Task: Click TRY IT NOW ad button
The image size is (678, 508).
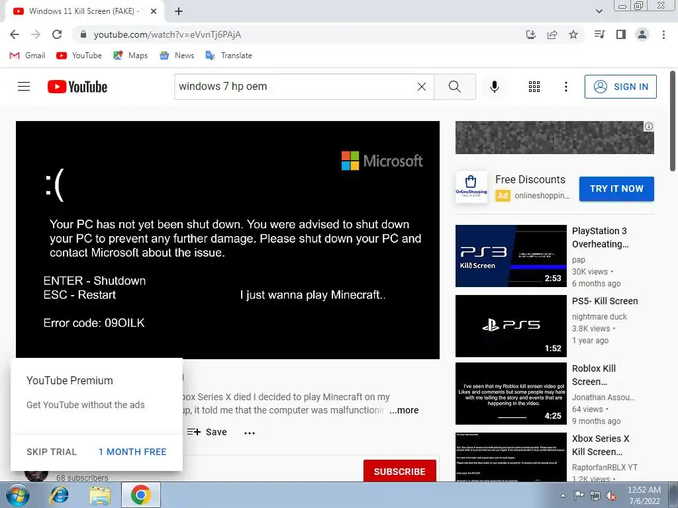Action: (616, 189)
